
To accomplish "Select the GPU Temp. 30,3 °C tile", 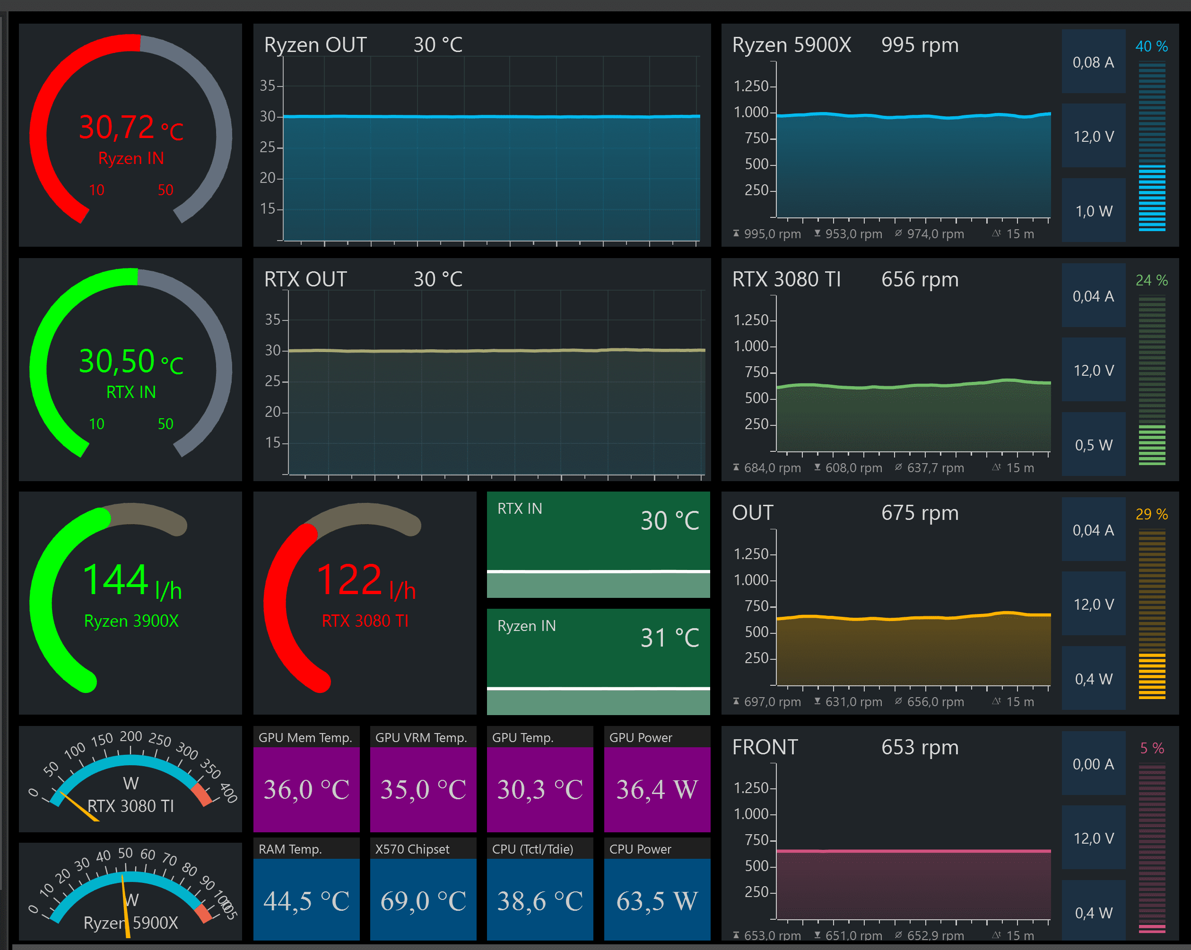I will [x=539, y=779].
